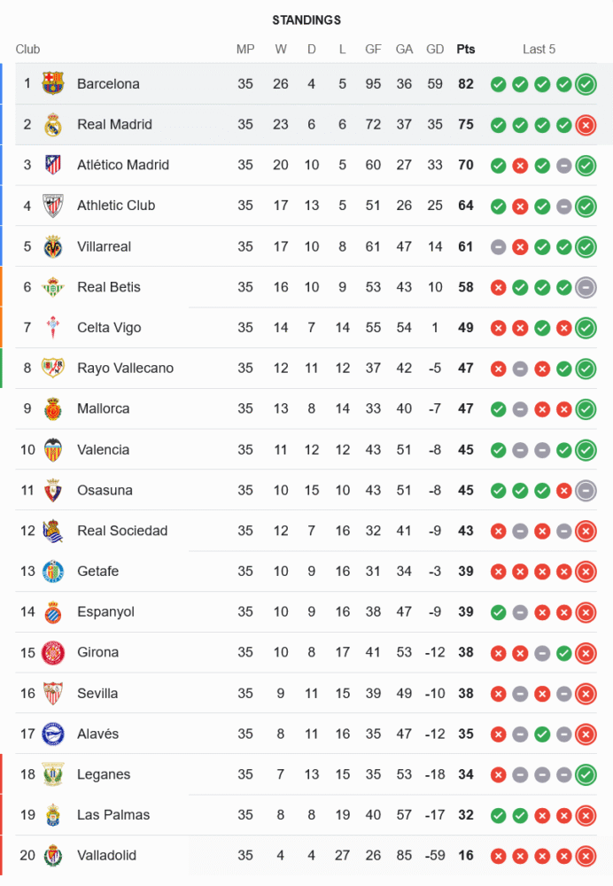Click Real Madrid's most recent loss indicator
The height and width of the screenshot is (886, 613).
[585, 125]
